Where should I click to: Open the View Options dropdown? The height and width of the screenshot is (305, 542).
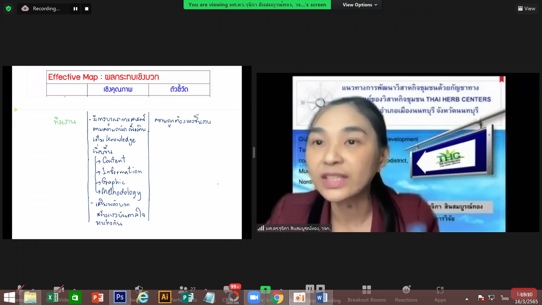(360, 5)
